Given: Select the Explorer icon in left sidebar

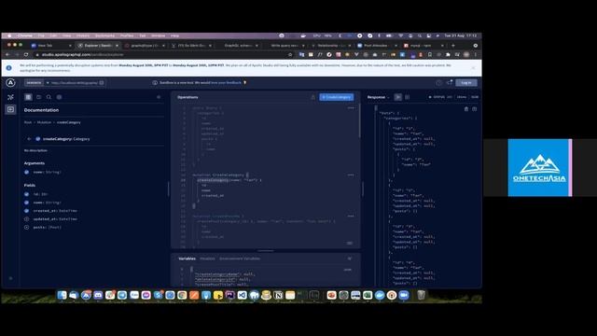Looking at the screenshot, I should click(10, 109).
